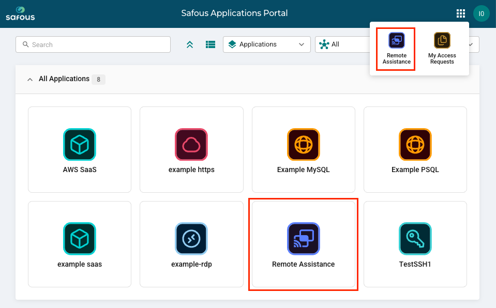Launch the TestSSH1 key icon

tap(415, 239)
